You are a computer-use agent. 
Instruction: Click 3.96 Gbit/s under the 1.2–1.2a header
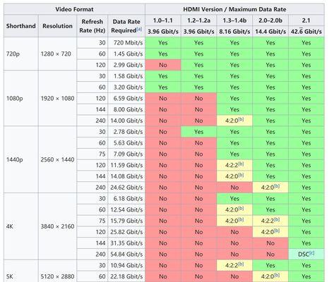199,32
